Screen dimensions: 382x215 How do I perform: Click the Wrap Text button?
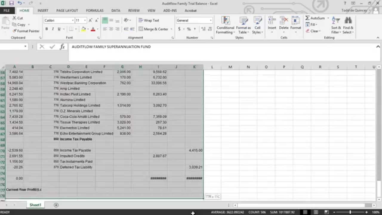[x=149, y=20]
